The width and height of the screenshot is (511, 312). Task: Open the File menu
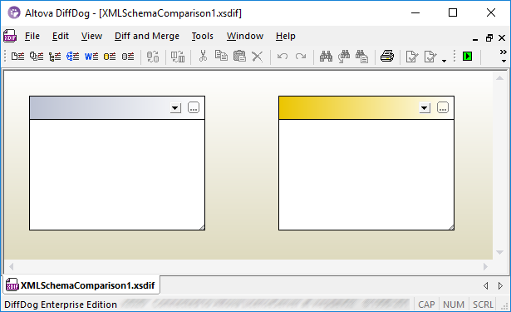pyautogui.click(x=32, y=36)
